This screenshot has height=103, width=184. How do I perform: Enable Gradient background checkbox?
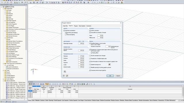click(90, 64)
